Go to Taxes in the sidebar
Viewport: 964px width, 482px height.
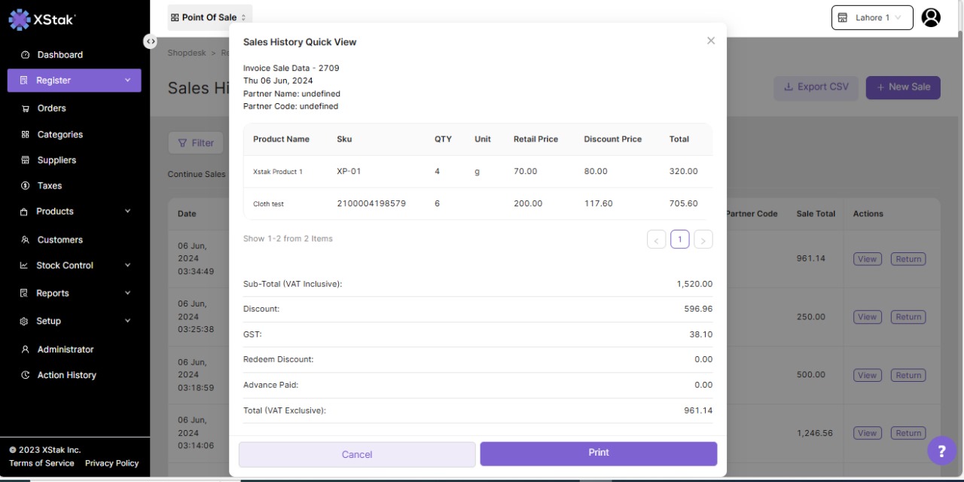(50, 186)
